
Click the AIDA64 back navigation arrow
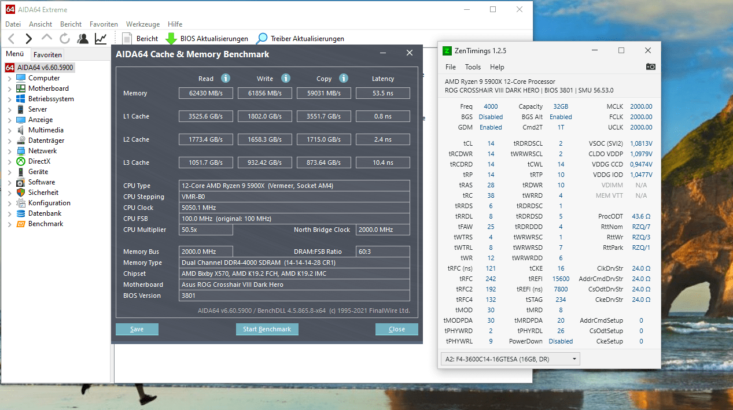[x=11, y=39]
